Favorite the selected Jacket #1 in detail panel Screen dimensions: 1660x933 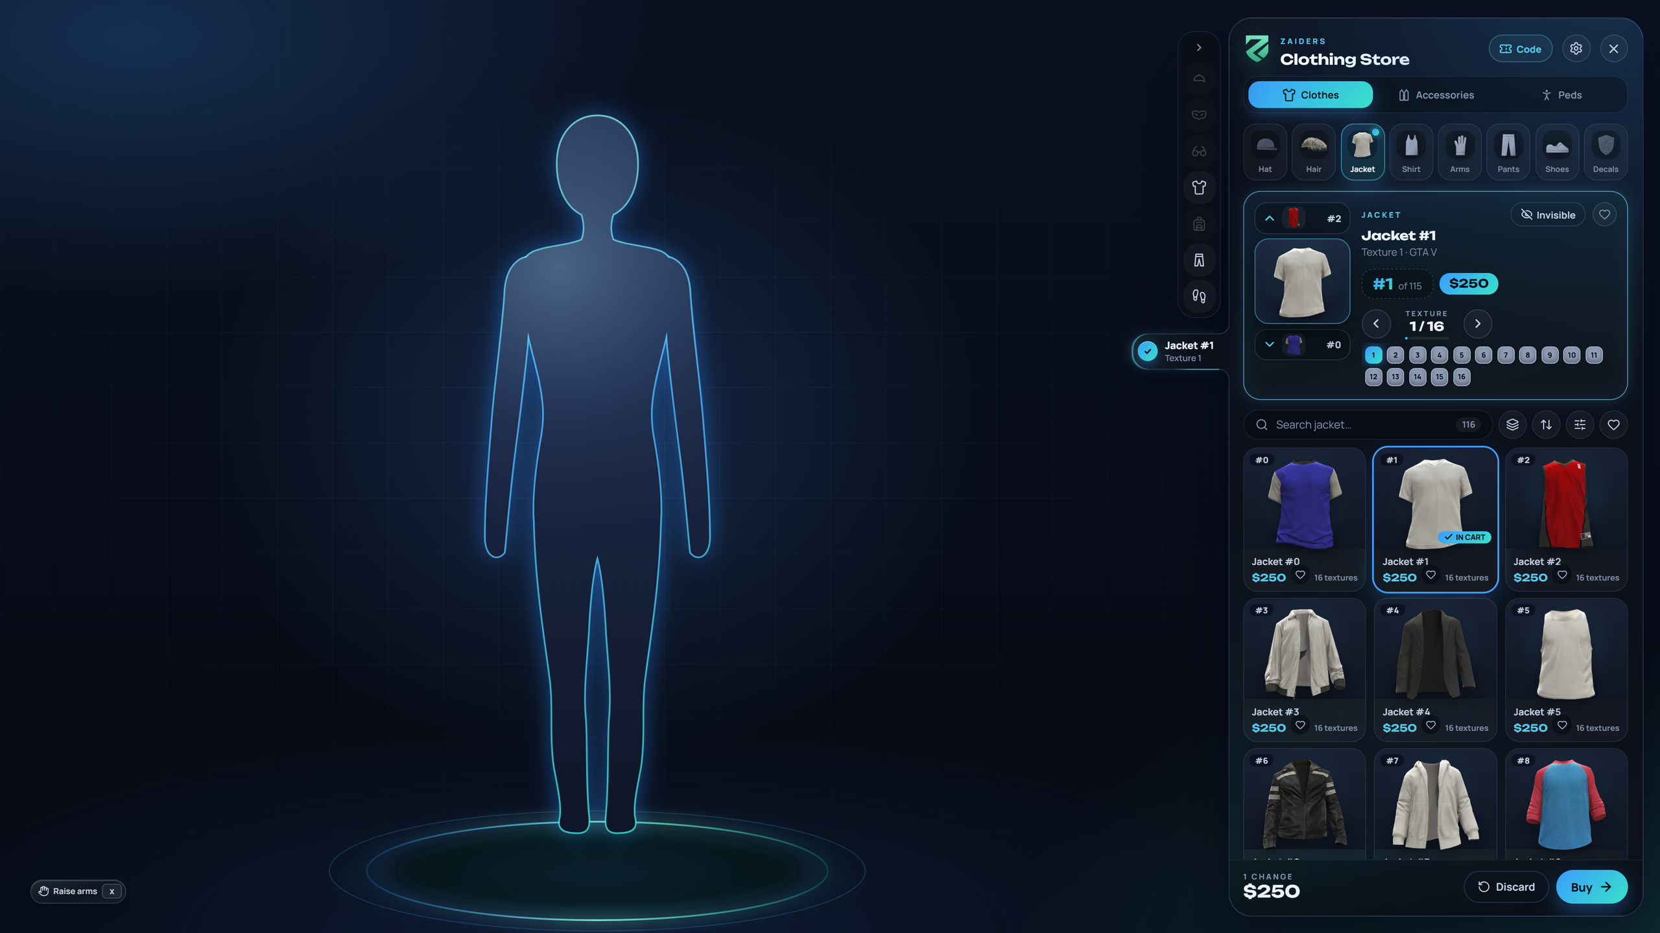pyautogui.click(x=1604, y=214)
